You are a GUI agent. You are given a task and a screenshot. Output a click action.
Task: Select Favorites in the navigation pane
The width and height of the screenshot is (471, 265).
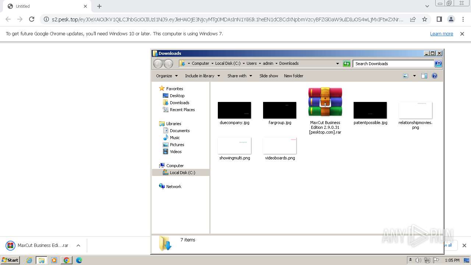point(174,89)
